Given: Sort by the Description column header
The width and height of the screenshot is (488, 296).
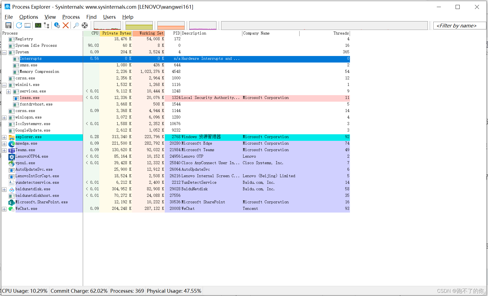Looking at the screenshot, I should [212, 33].
